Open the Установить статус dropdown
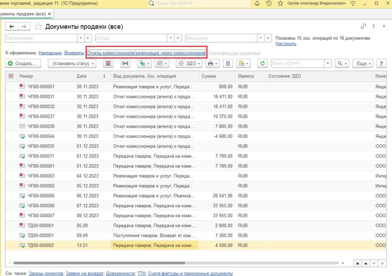Screen dimensions: 392x276 [72, 63]
